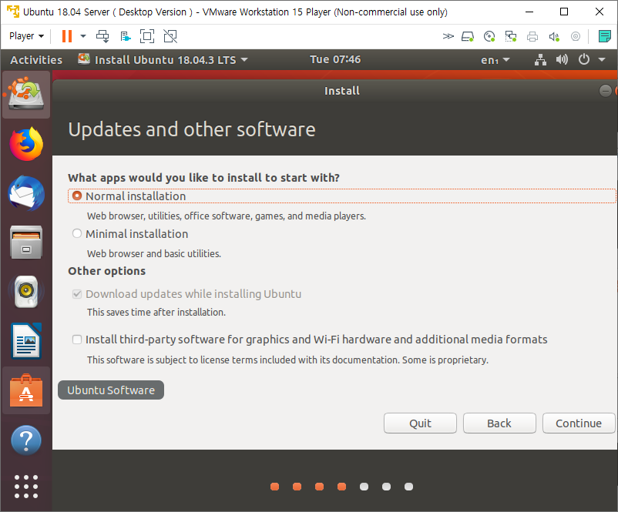Screen dimensions: 618x512
Task: Expand the arrow next to the pause button
Action: coord(83,36)
